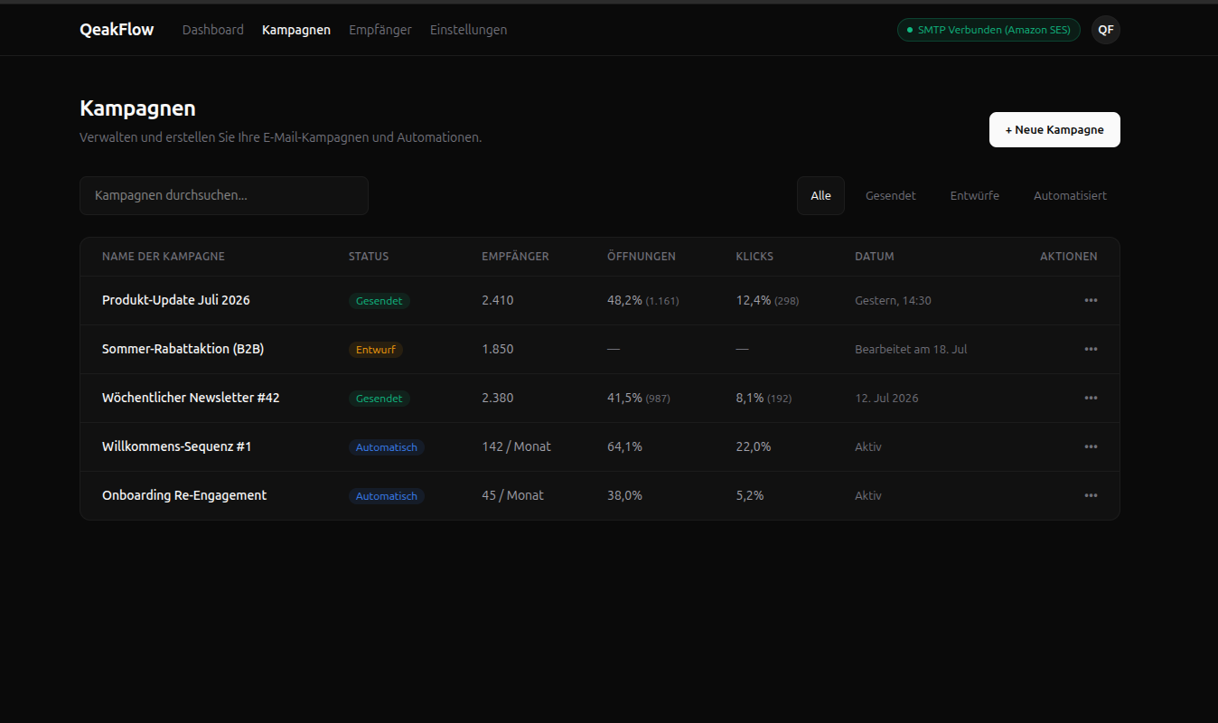This screenshot has height=723, width=1218.
Task: Click the 22,0% click rate
Action: click(x=754, y=446)
